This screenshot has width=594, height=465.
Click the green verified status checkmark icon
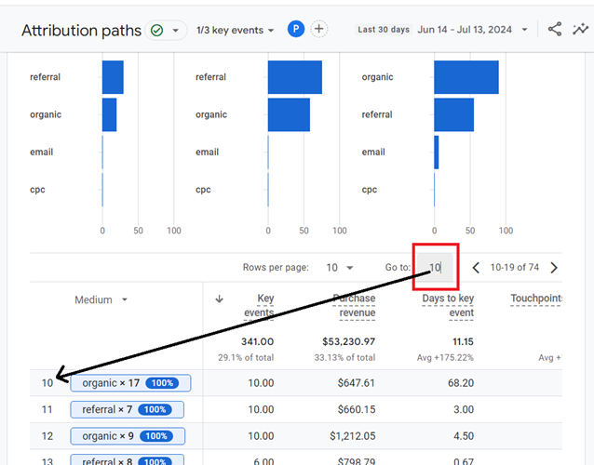156,30
